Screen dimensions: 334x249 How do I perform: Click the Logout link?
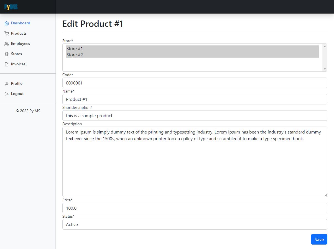[17, 94]
